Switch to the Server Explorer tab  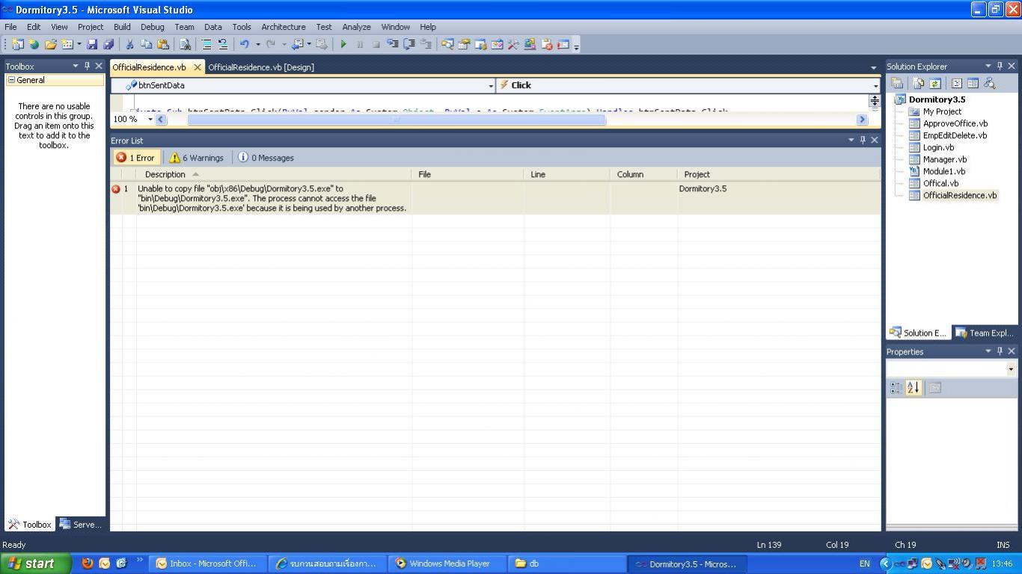(x=81, y=524)
